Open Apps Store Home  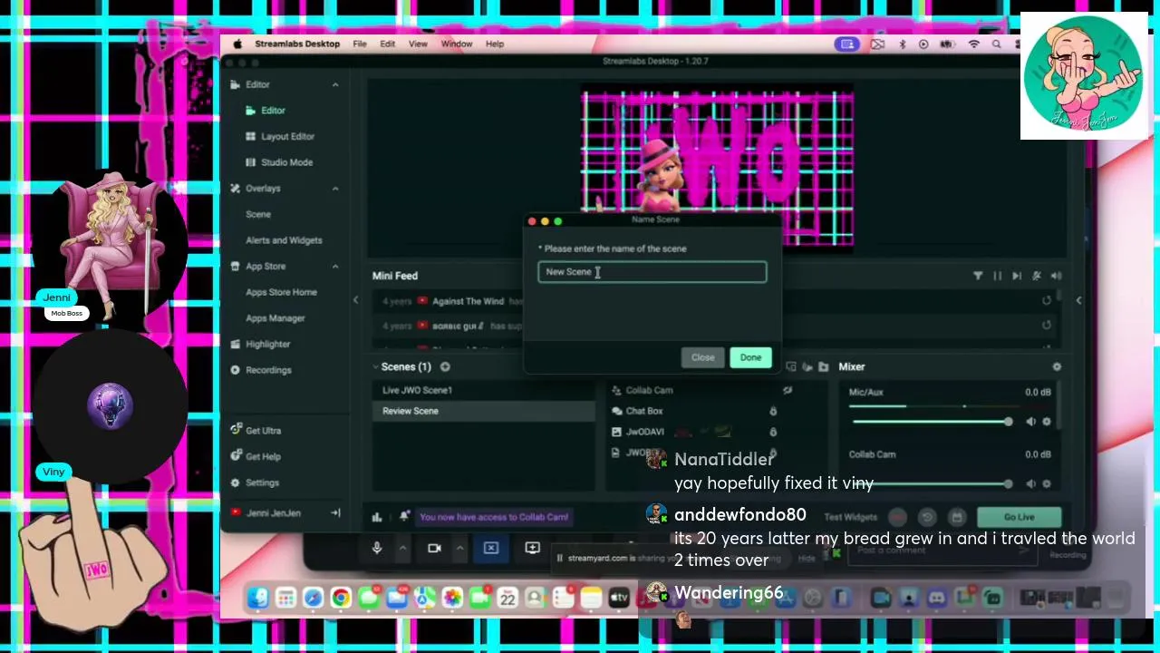(281, 292)
